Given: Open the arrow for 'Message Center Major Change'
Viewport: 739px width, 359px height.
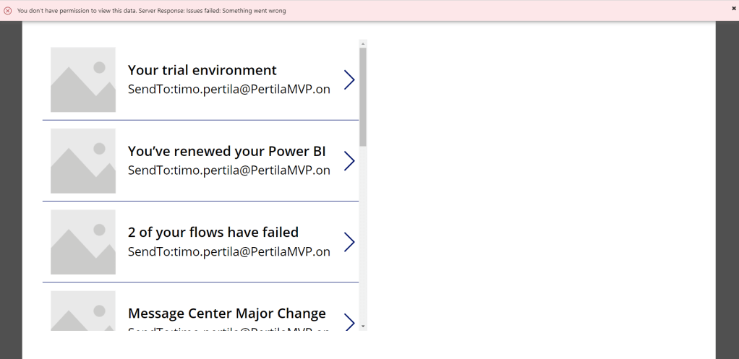Looking at the screenshot, I should (x=349, y=321).
